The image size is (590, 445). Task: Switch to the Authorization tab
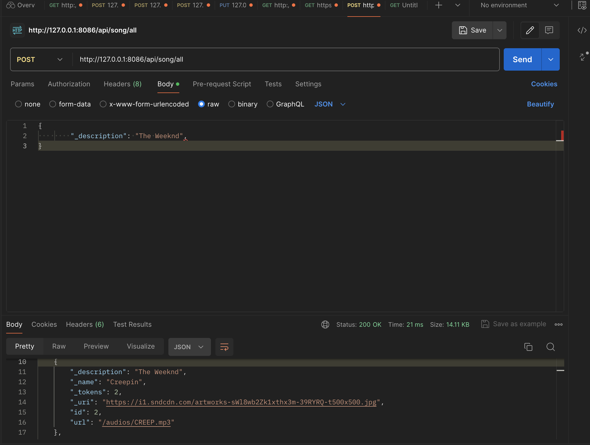[x=69, y=84]
